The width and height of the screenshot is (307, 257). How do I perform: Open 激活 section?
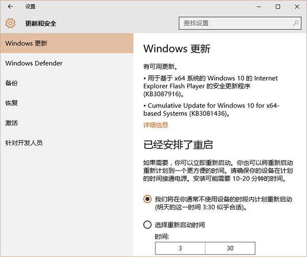coord(67,123)
